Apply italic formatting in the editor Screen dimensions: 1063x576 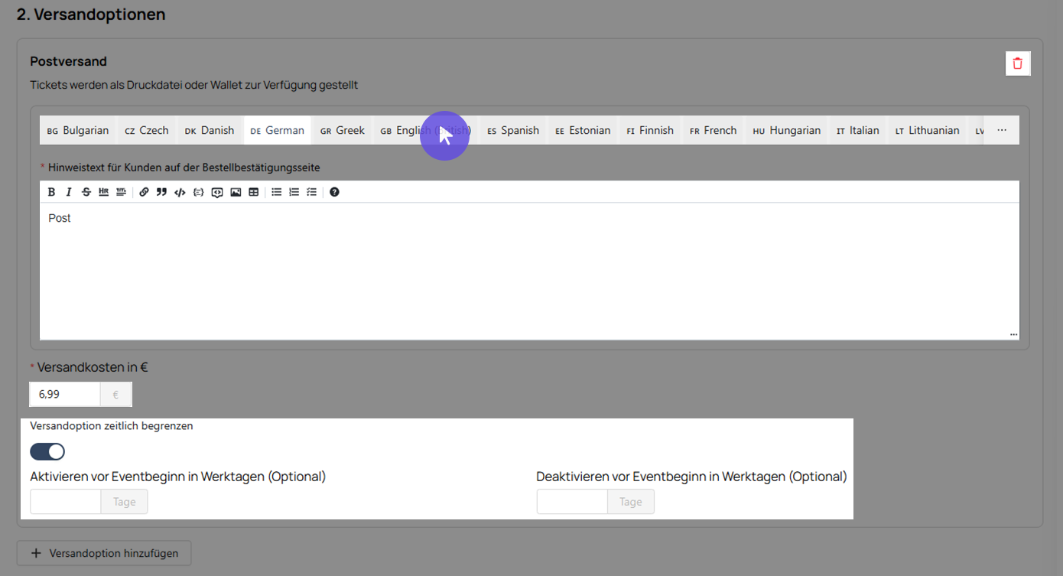point(69,192)
